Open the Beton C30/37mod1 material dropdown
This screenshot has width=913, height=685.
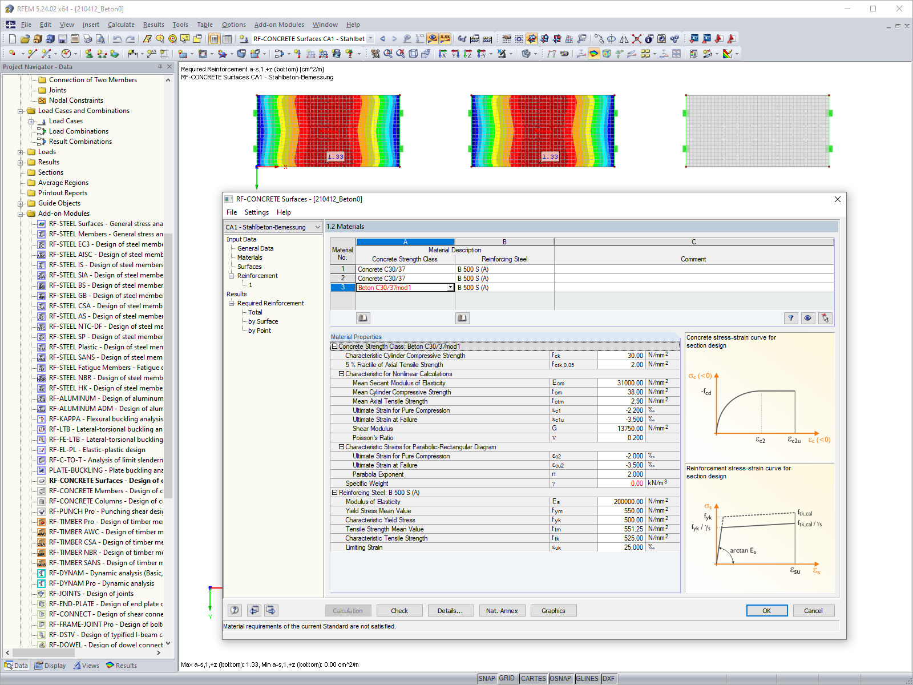[450, 287]
